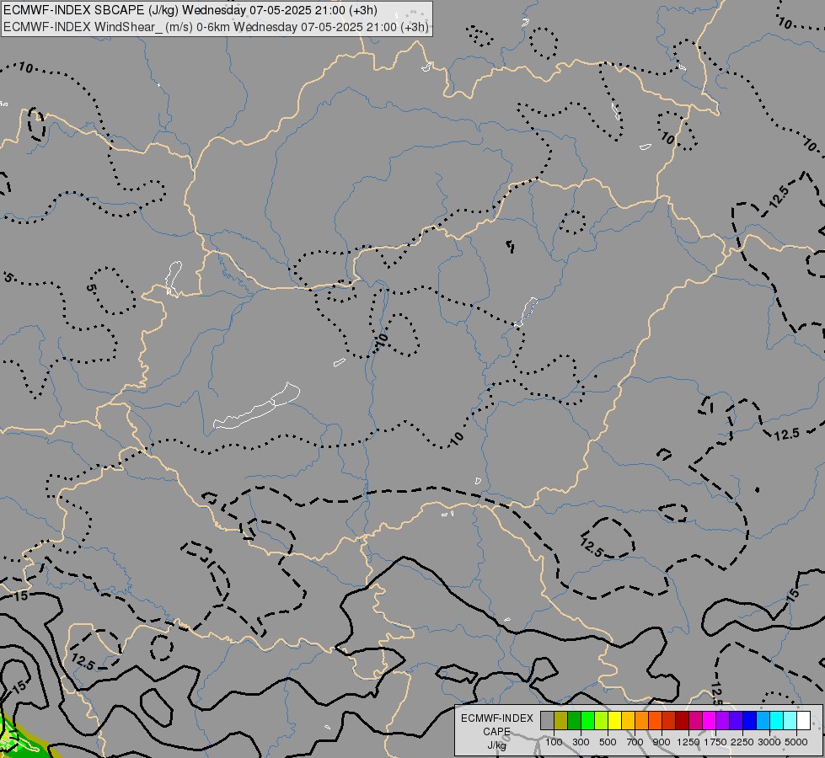Click the CAPE word in the legend
The width and height of the screenshot is (825, 758).
click(496, 732)
